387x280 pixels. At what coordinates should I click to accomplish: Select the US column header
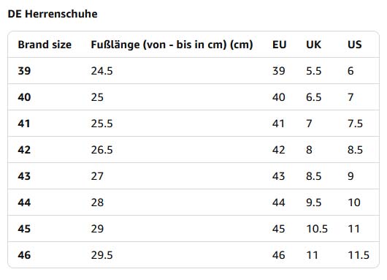(x=355, y=45)
